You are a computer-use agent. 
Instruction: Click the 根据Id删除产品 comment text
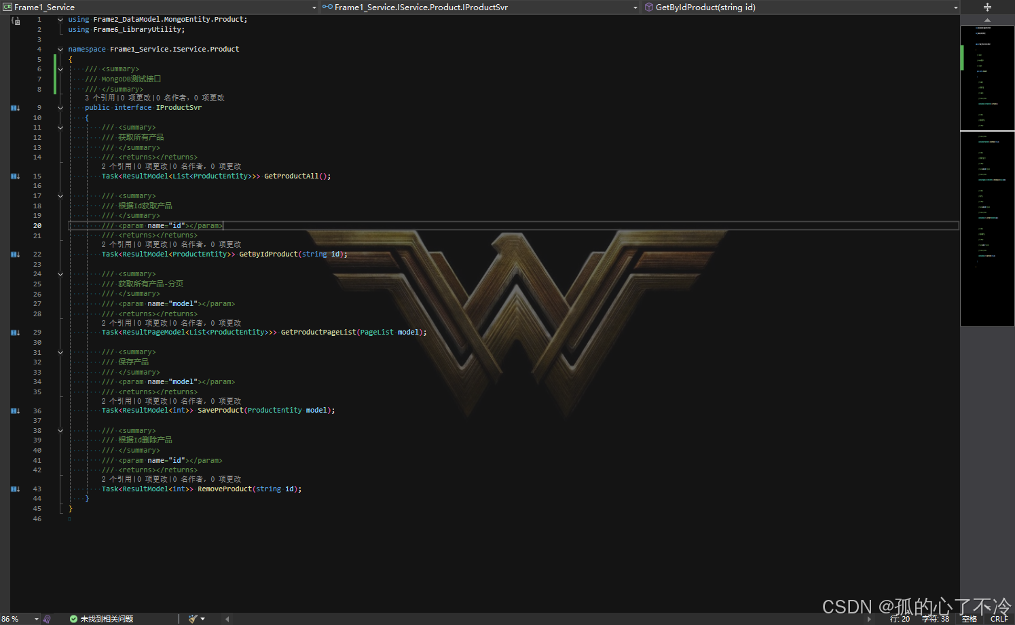[x=145, y=440]
